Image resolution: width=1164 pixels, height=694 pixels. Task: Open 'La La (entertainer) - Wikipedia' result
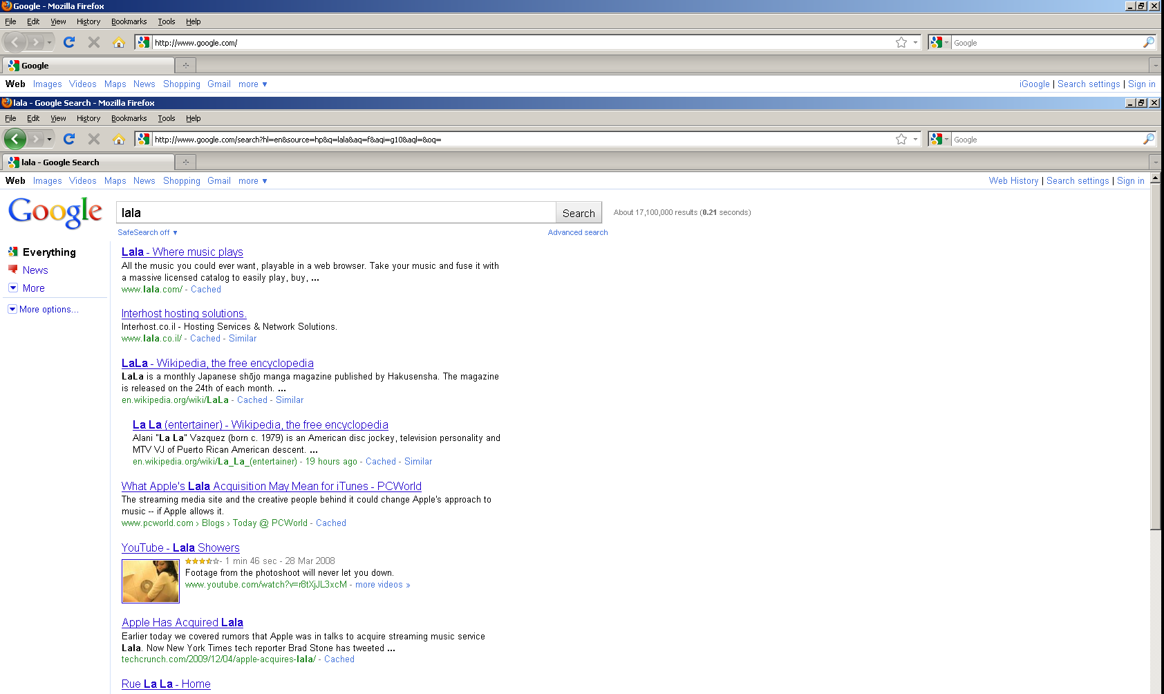pyautogui.click(x=261, y=425)
